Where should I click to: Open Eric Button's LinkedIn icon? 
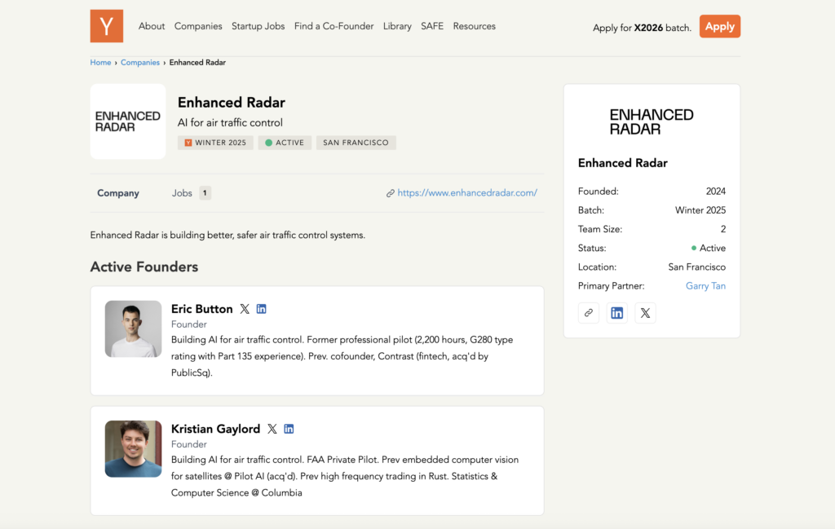tap(262, 309)
